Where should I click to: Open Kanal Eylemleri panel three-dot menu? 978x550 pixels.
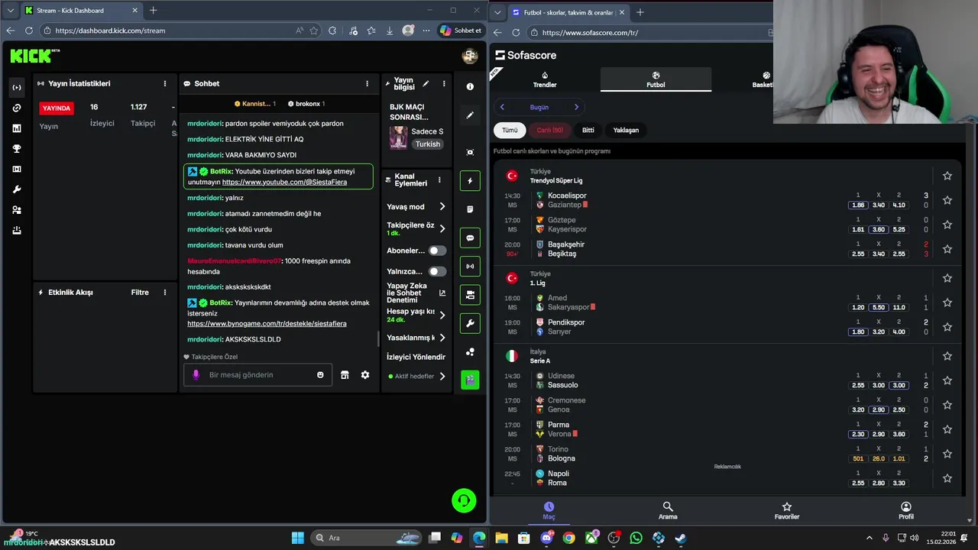[x=439, y=180]
